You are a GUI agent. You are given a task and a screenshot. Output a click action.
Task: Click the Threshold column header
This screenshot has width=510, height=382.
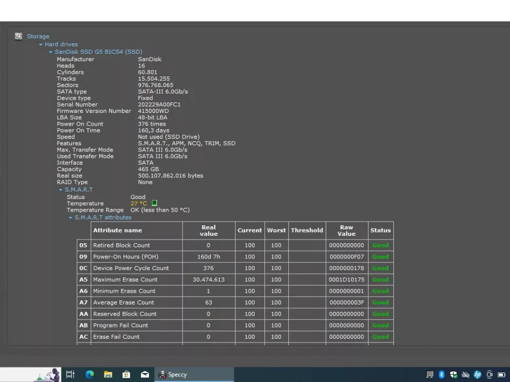click(x=307, y=230)
